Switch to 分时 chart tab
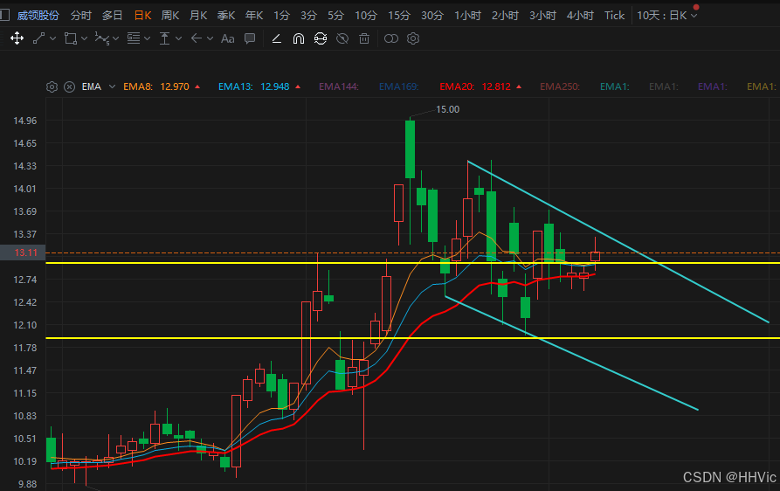The height and width of the screenshot is (491, 780). tap(81, 16)
